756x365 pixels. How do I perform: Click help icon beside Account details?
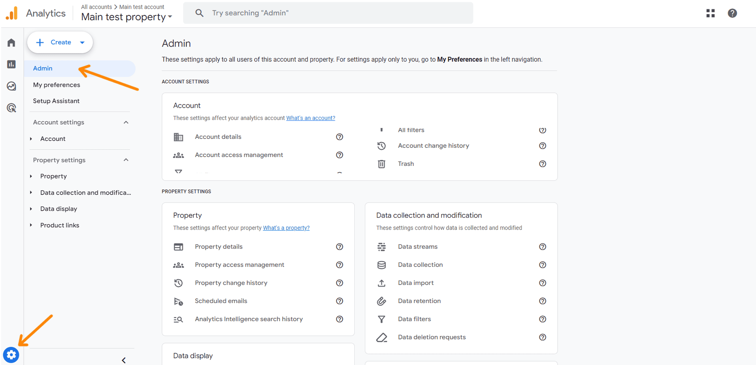point(339,137)
